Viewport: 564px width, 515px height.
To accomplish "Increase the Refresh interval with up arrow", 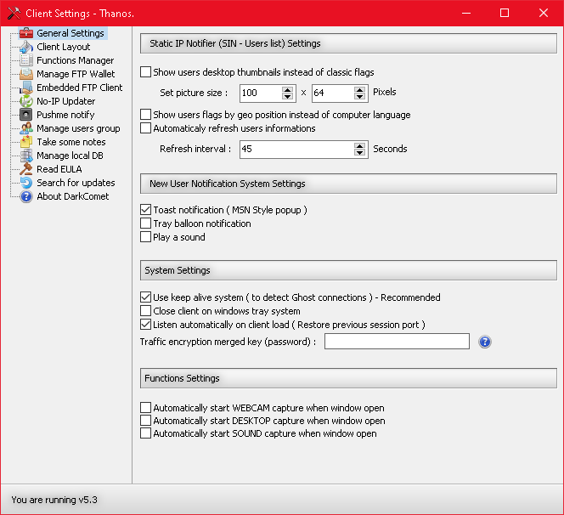I will click(x=359, y=144).
